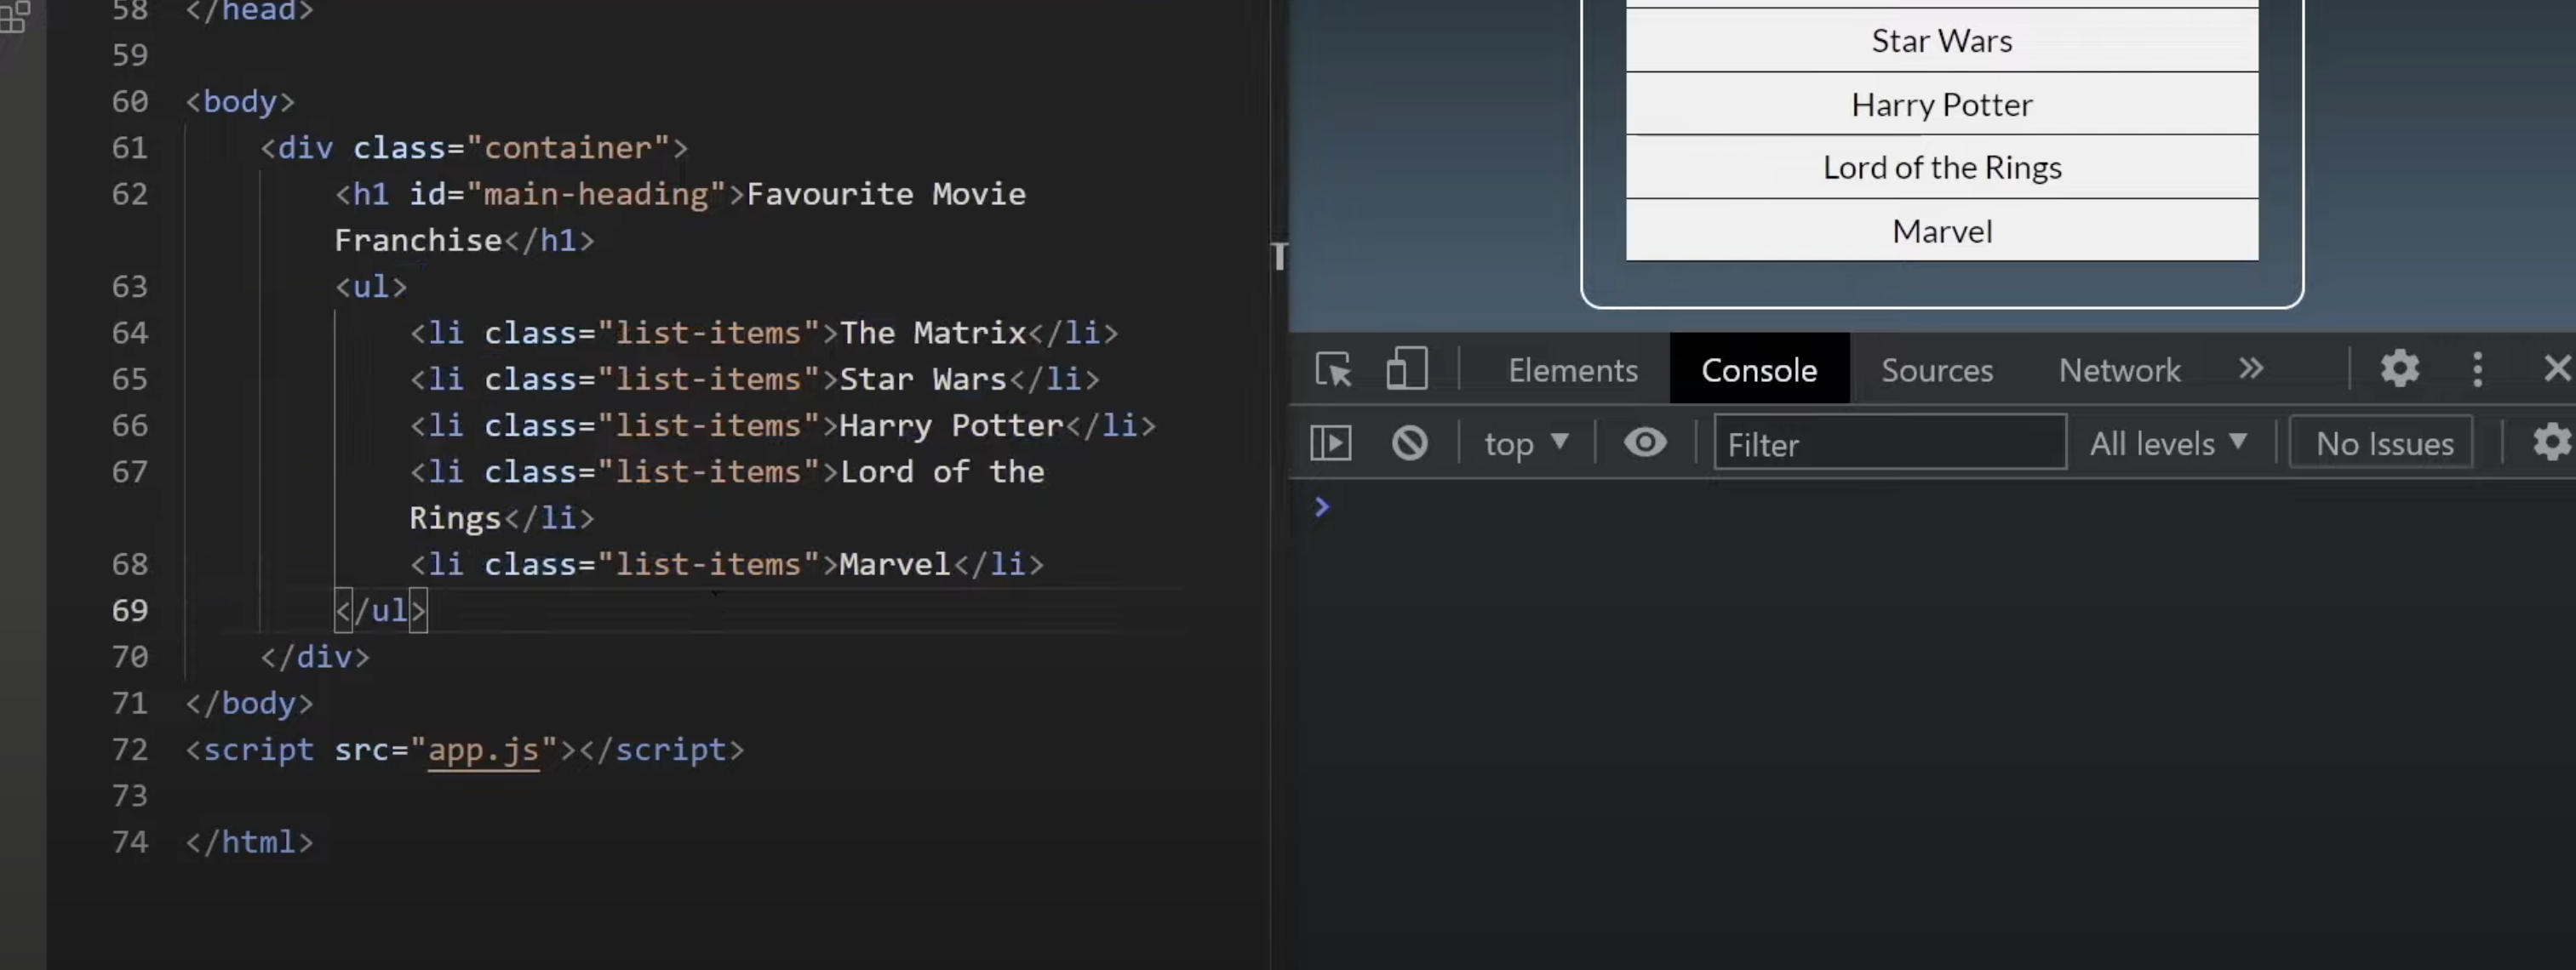Open the Network tab
The width and height of the screenshot is (2576, 970).
pyautogui.click(x=2119, y=370)
